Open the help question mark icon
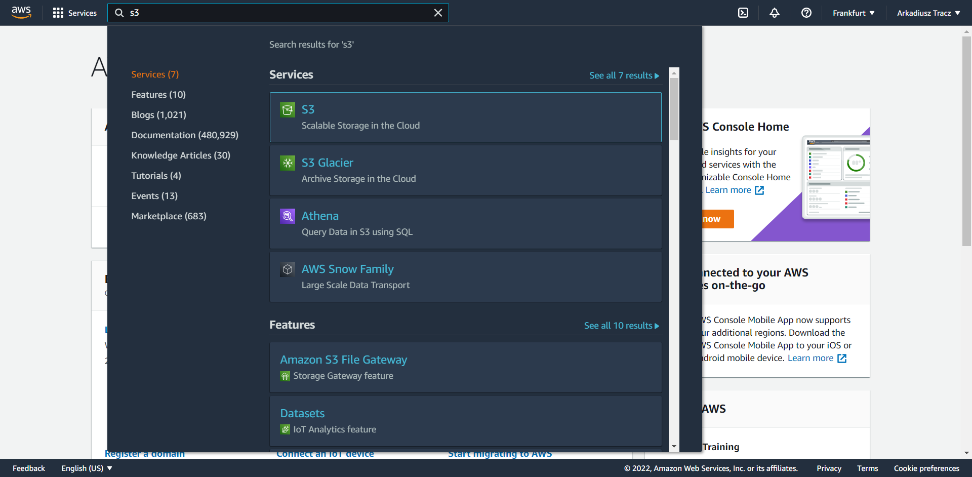The width and height of the screenshot is (972, 477). click(806, 13)
